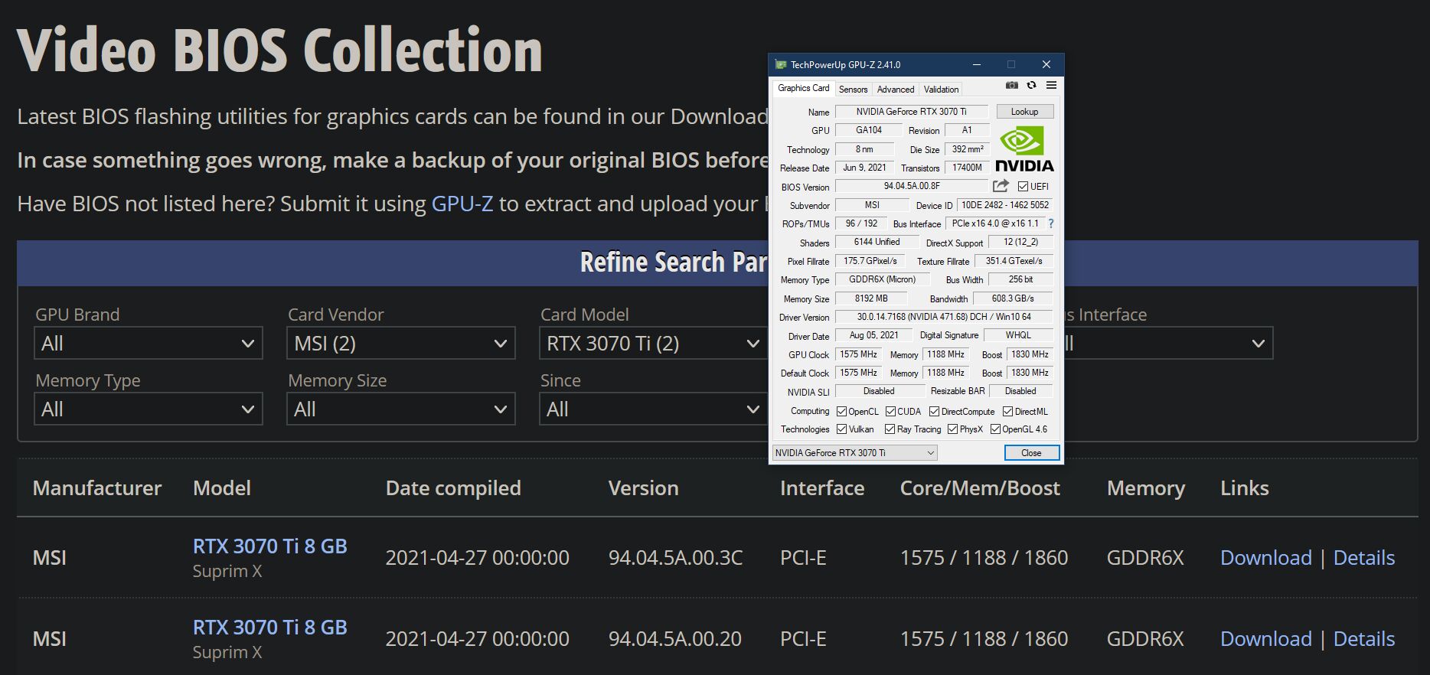Click the GPU-Z refresh icon

coord(1031,85)
